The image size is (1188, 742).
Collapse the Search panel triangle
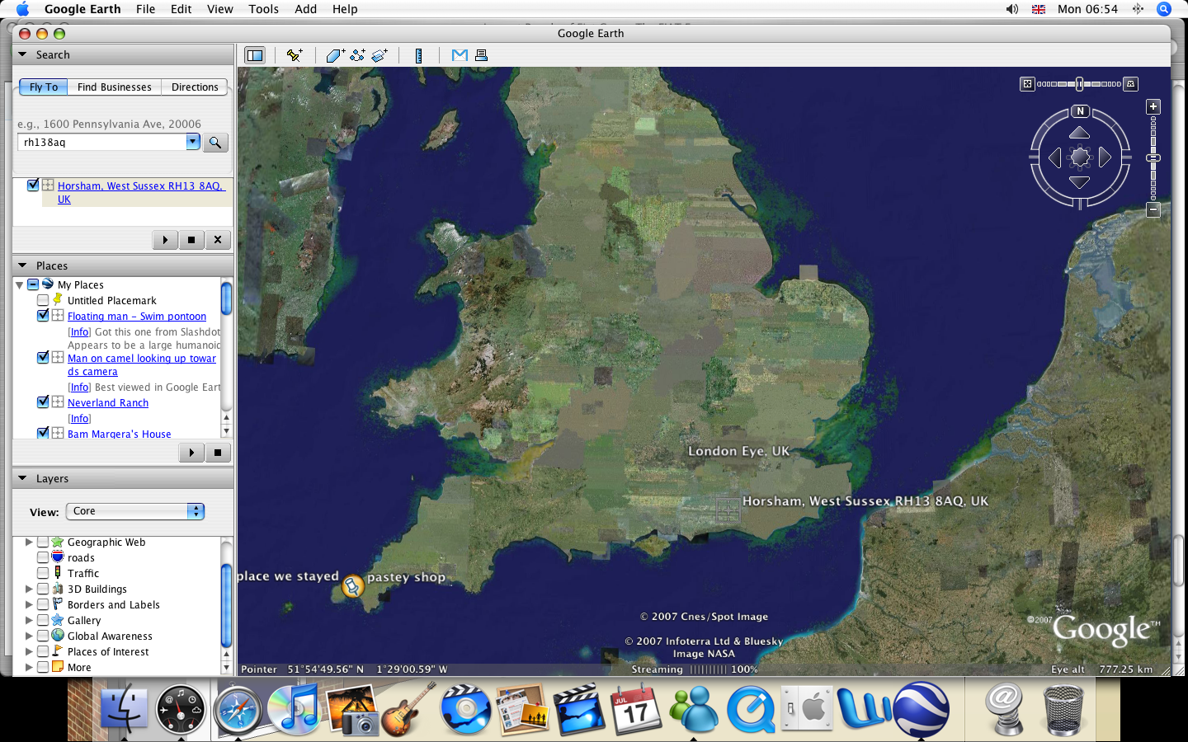(23, 55)
